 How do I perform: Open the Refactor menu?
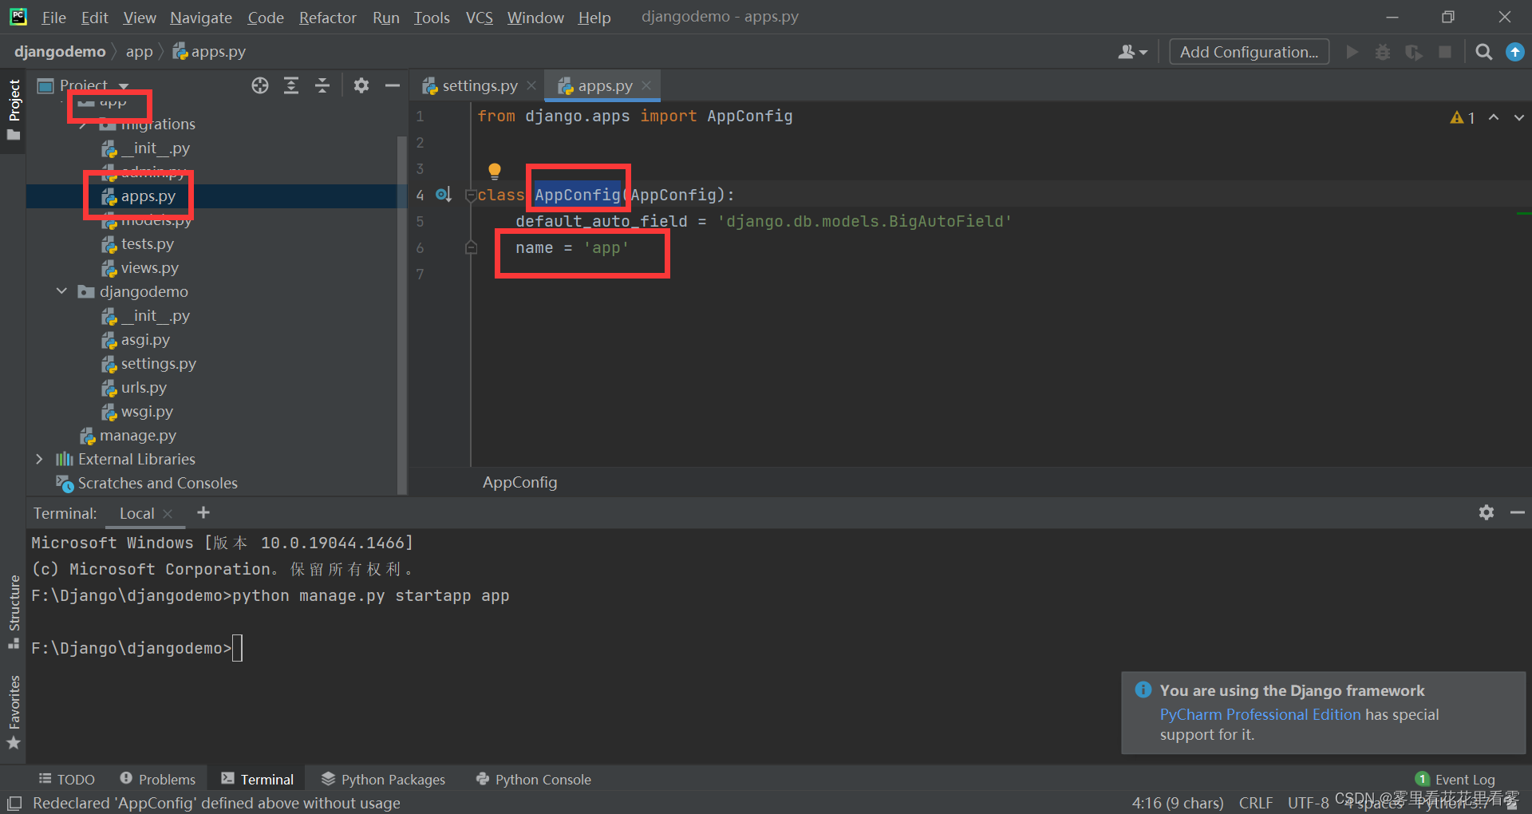click(327, 18)
